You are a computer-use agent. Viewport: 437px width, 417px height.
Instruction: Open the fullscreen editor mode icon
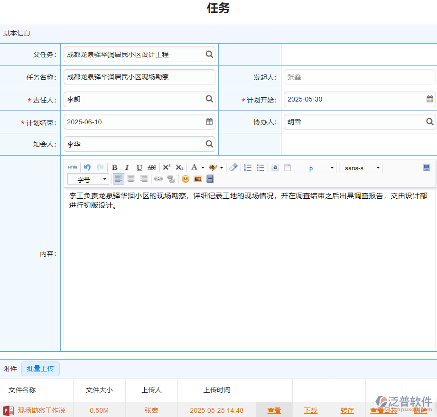click(426, 167)
